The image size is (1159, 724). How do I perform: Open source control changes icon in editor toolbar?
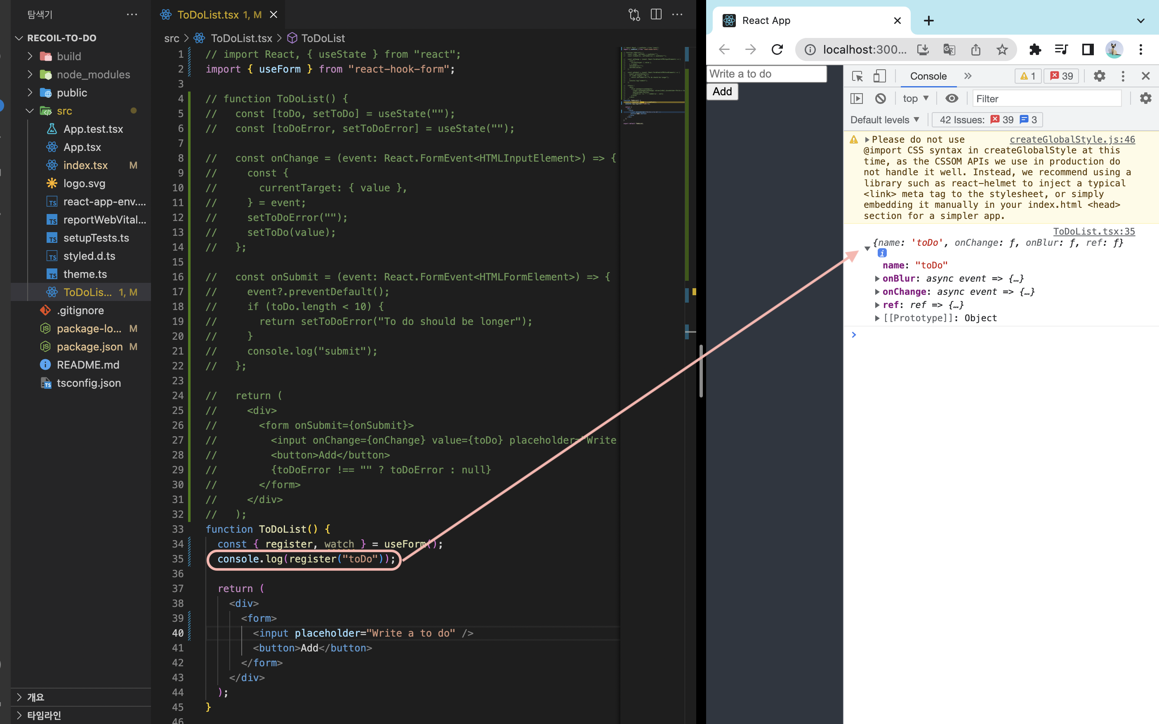[634, 15]
